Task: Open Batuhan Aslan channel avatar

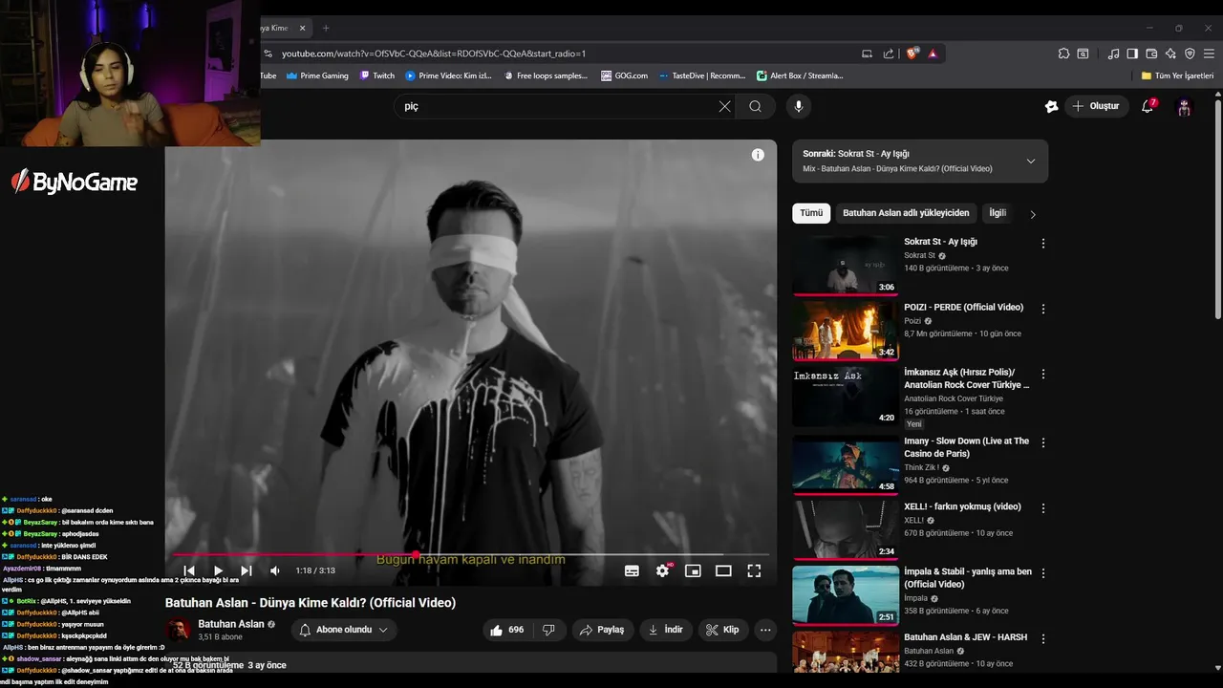Action: (179, 630)
